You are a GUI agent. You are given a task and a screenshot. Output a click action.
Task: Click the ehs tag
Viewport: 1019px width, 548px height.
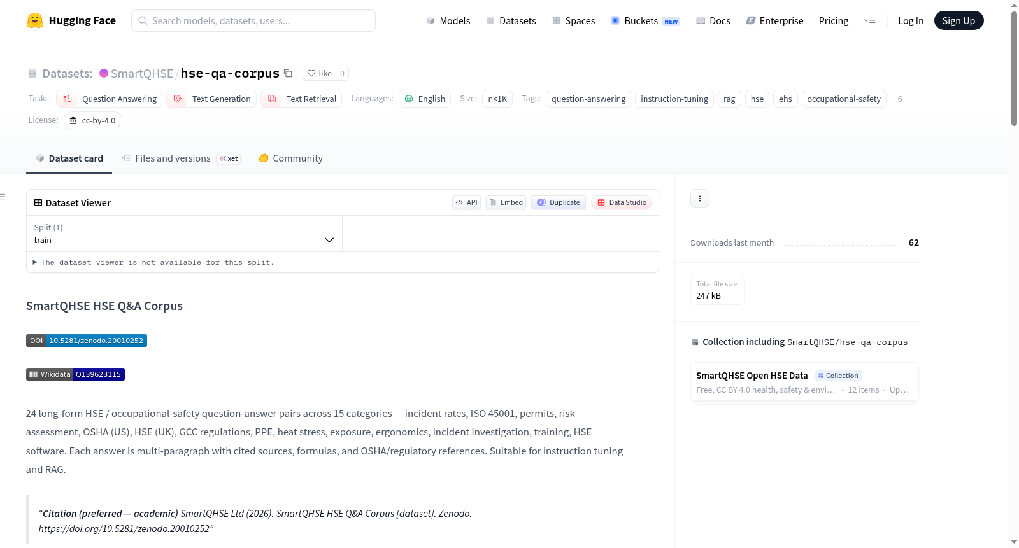point(785,99)
